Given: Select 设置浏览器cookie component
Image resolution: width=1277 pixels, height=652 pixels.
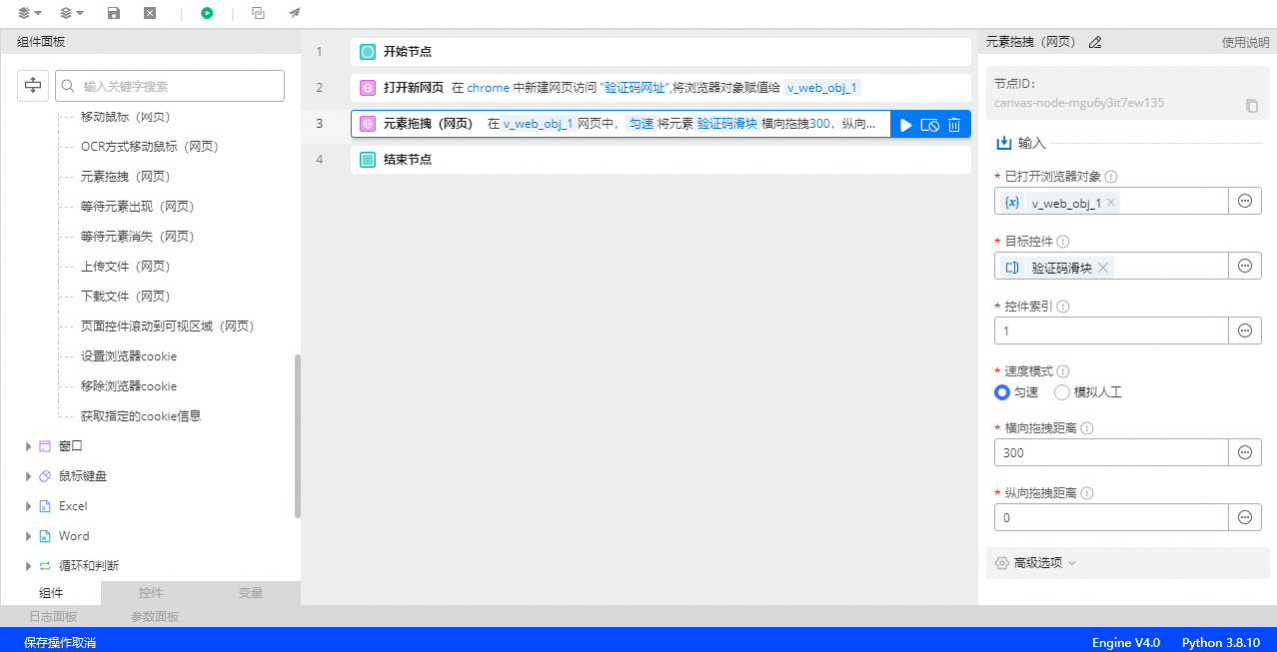Looking at the screenshot, I should coord(129,356).
